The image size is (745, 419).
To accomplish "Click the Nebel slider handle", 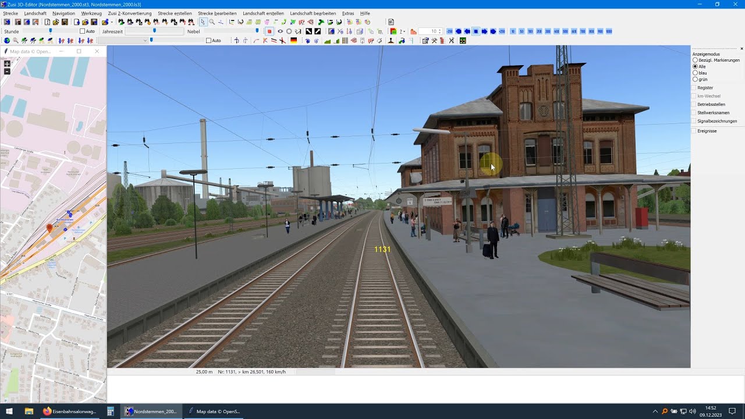I will [257, 31].
